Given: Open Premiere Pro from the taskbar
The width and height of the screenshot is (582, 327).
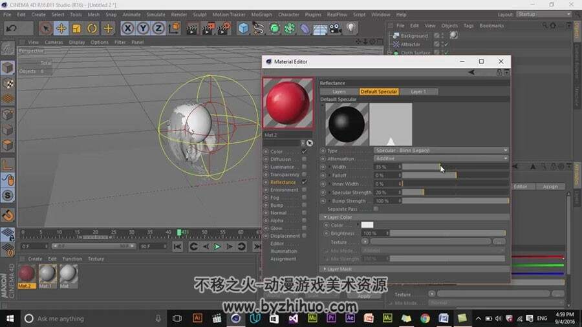Looking at the screenshot, I should click(x=331, y=318).
